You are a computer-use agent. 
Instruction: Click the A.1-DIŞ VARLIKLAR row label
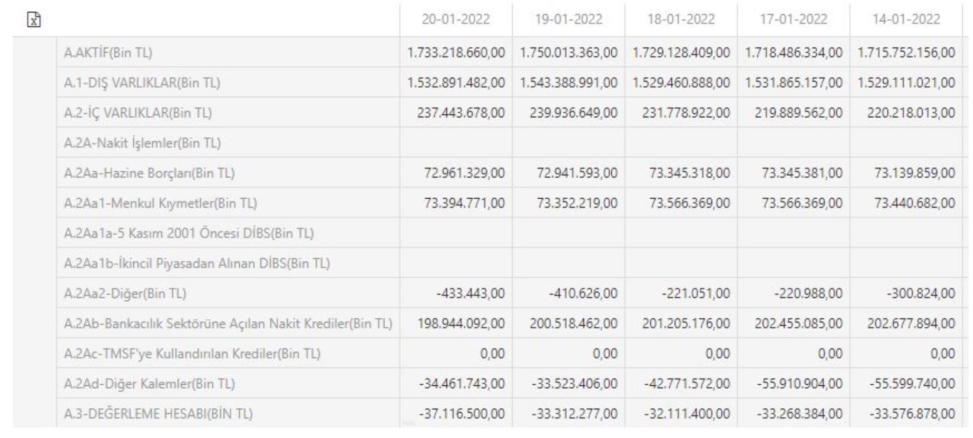(x=142, y=83)
